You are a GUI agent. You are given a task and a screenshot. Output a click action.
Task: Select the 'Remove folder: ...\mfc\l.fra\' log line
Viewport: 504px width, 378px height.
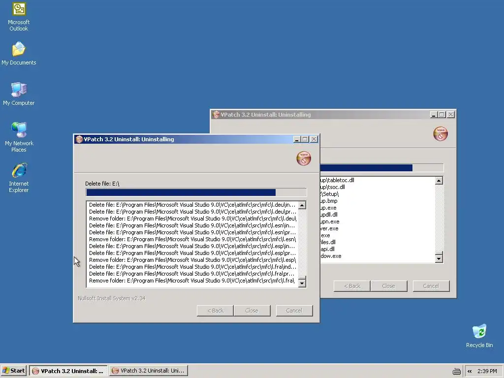tap(192, 281)
